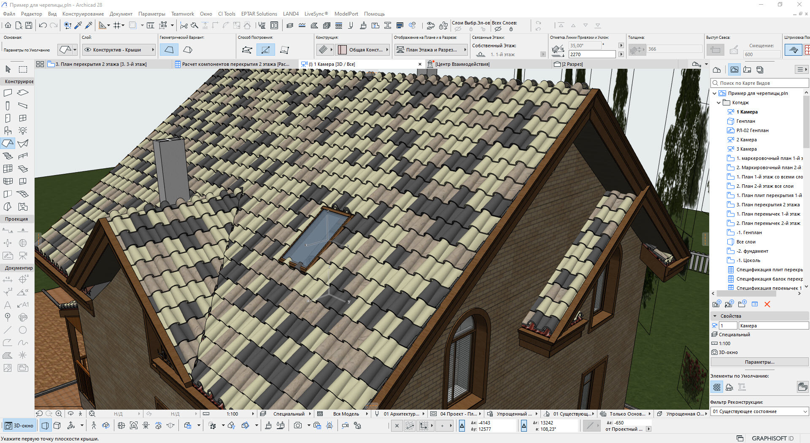Screen dimensions: 810x443
Task: Open the Фильтр Реконструкции dropdown
Action: click(759, 411)
